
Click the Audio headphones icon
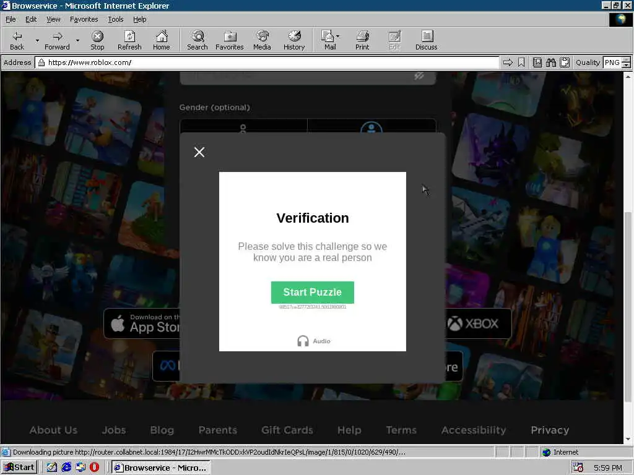click(303, 341)
